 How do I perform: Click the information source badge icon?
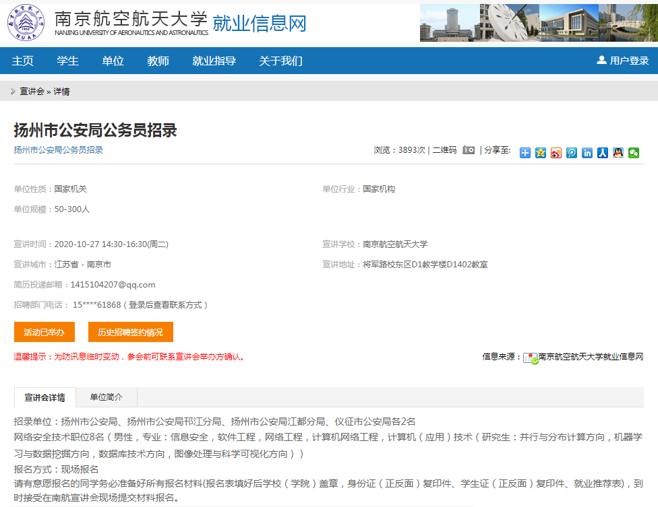point(531,358)
